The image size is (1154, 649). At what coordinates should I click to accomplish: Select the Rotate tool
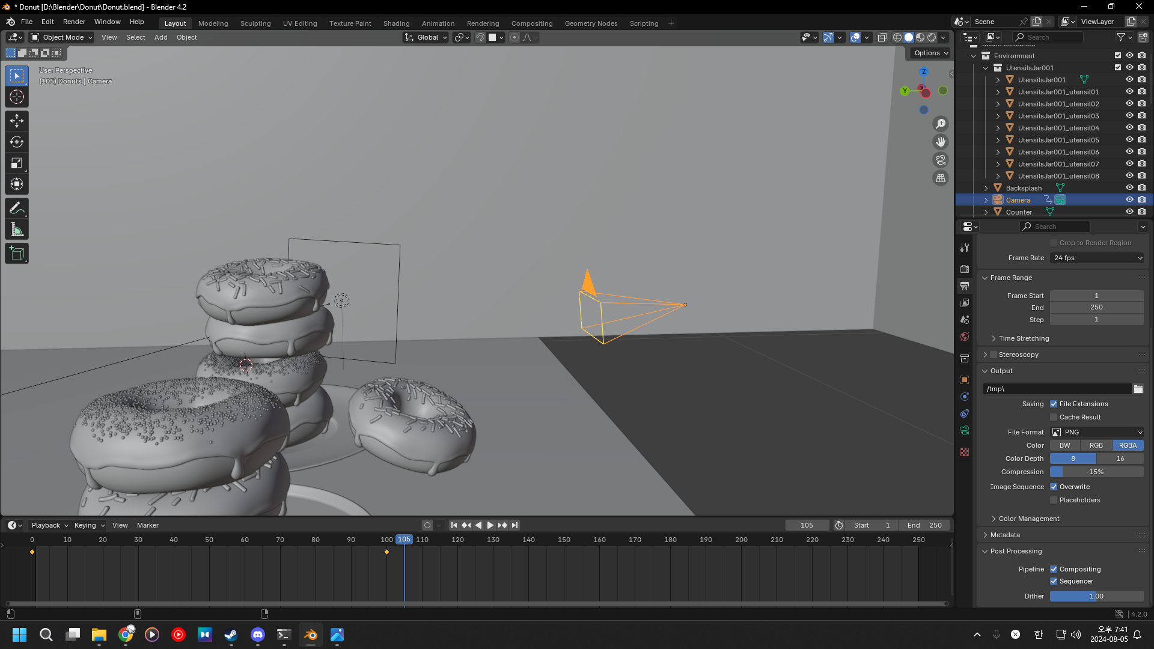(16, 142)
